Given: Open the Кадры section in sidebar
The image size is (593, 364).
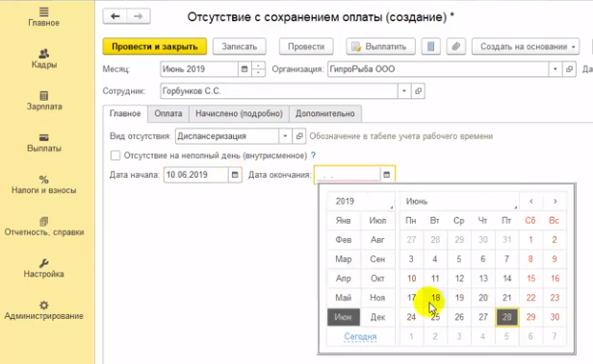Looking at the screenshot, I should [44, 59].
